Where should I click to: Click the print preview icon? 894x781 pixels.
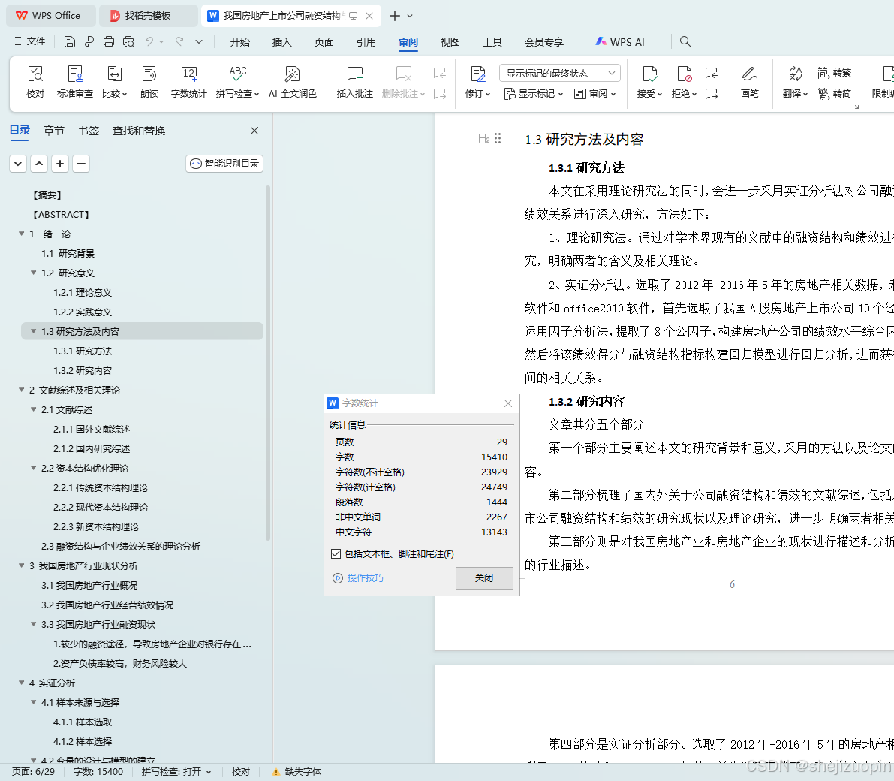[x=129, y=41]
